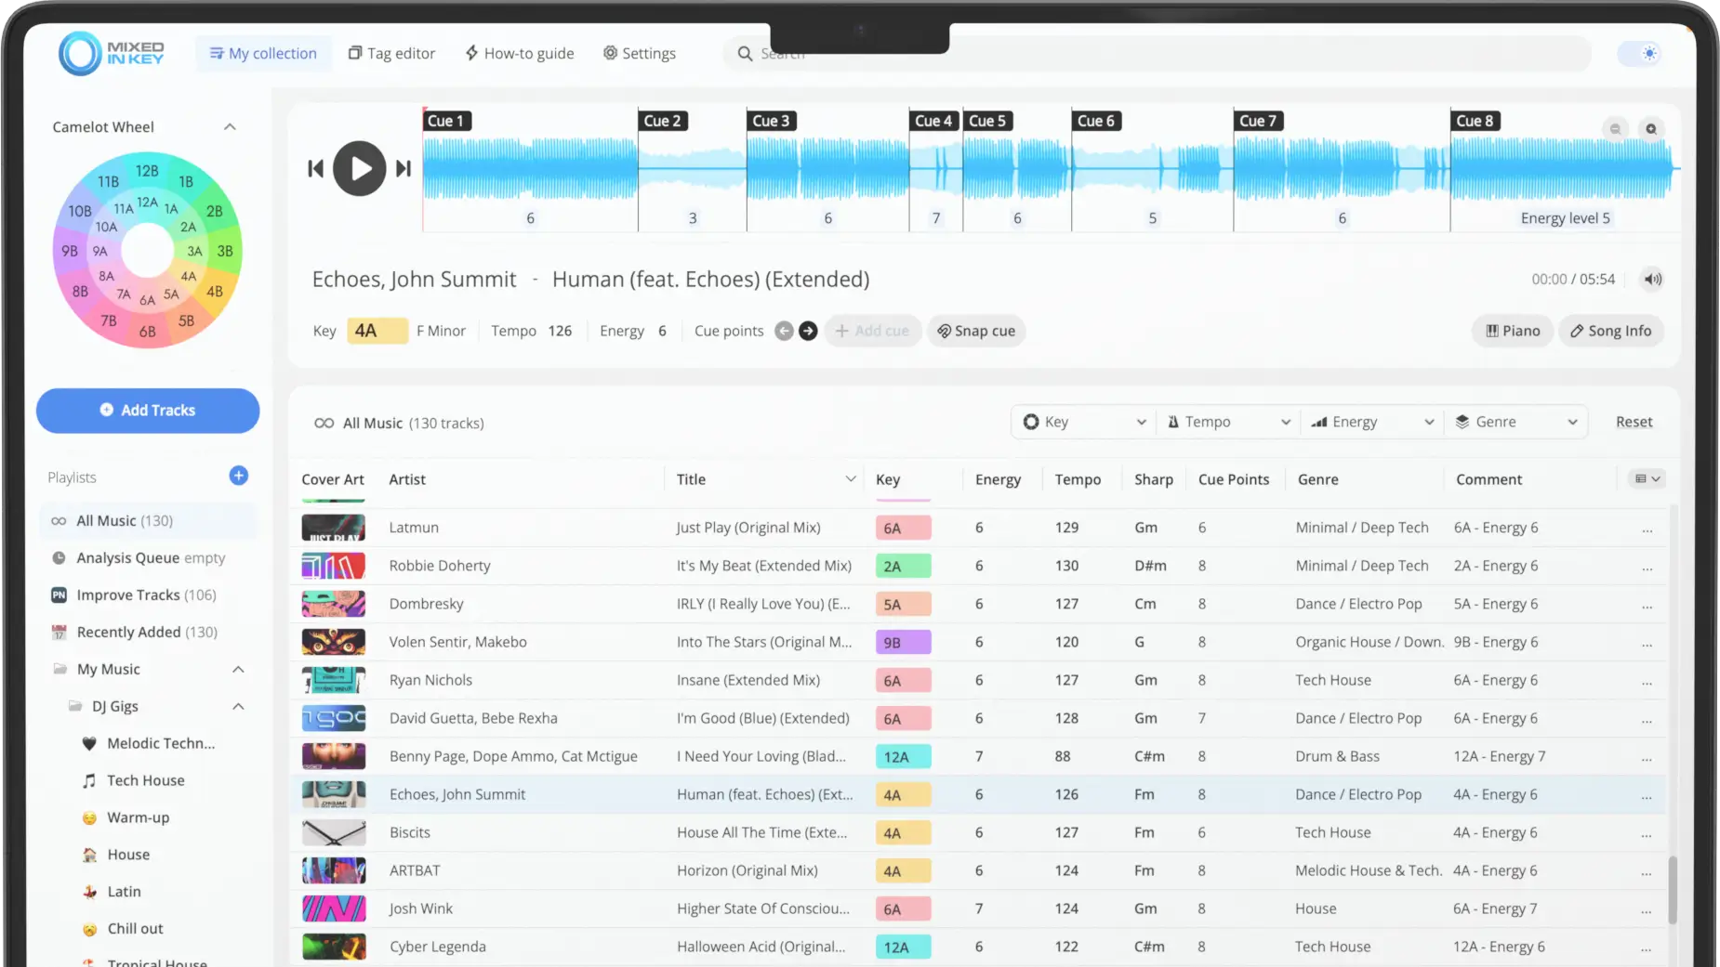
Task: Enable Snap cue
Action: [x=976, y=331]
